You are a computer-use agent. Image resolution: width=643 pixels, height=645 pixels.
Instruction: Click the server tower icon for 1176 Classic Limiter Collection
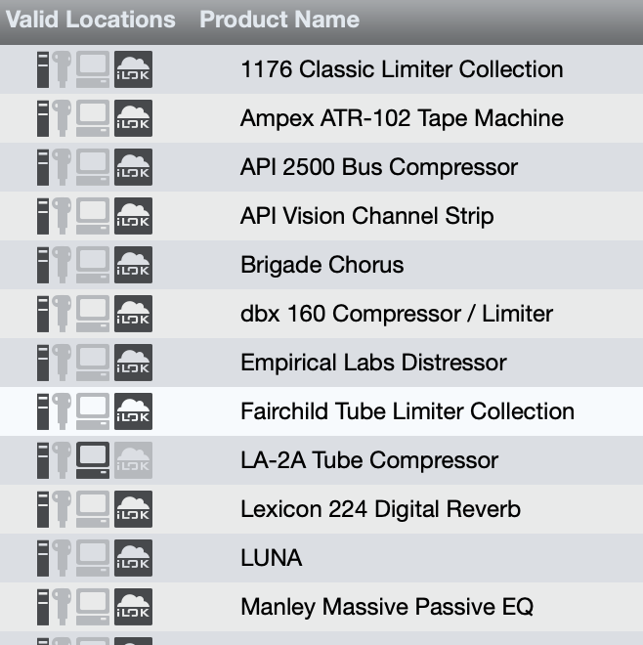pos(43,69)
